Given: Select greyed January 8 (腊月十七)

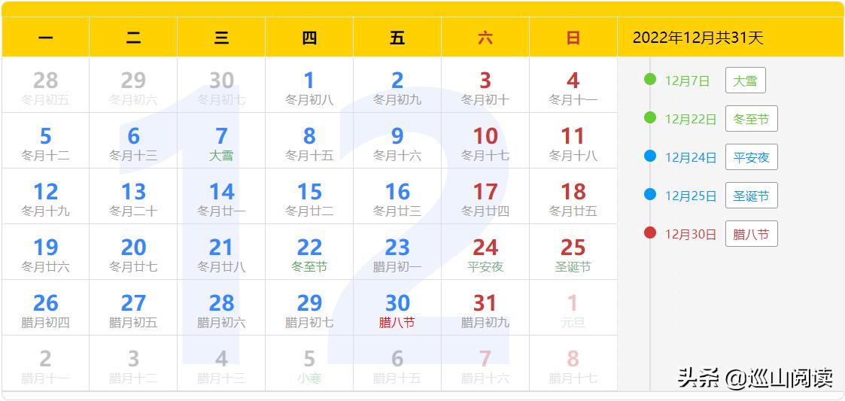Looking at the screenshot, I should coord(573,363).
